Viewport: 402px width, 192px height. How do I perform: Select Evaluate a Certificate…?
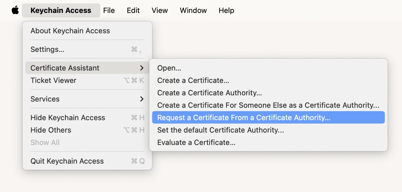268,142
